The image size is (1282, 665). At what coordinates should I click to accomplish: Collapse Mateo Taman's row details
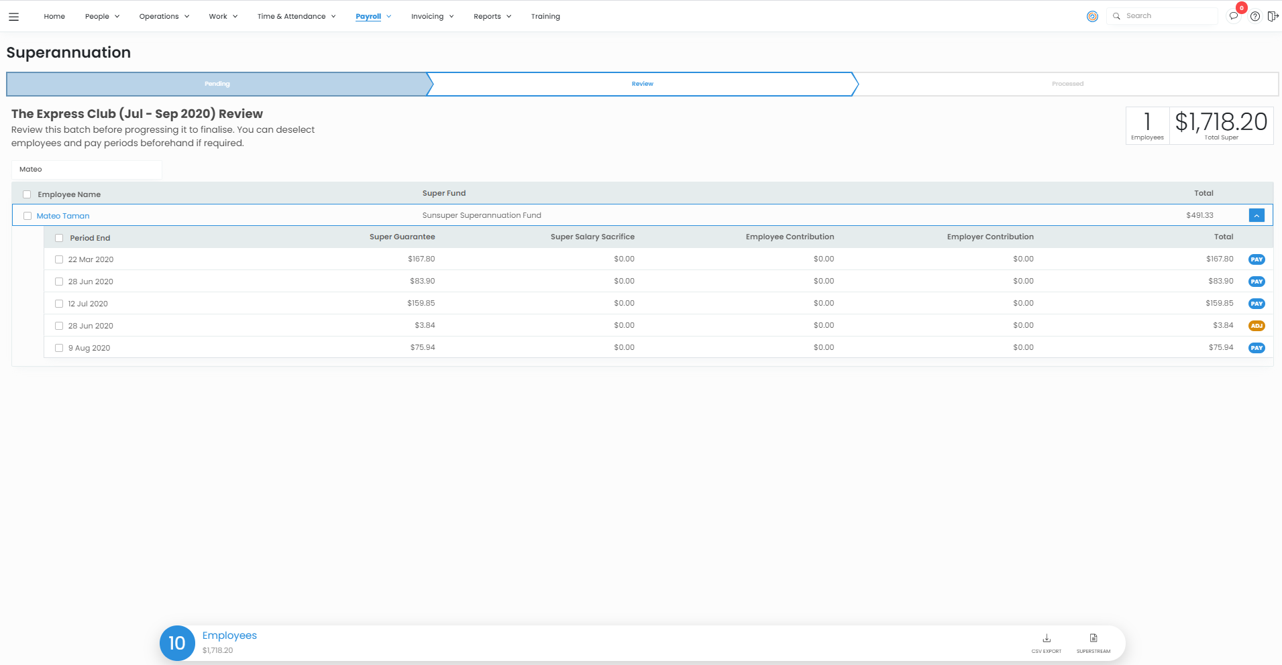pos(1256,215)
